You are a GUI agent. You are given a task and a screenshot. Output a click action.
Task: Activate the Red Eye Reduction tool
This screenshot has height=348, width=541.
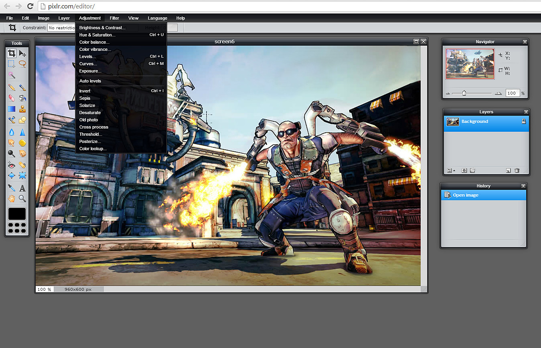coord(12,165)
